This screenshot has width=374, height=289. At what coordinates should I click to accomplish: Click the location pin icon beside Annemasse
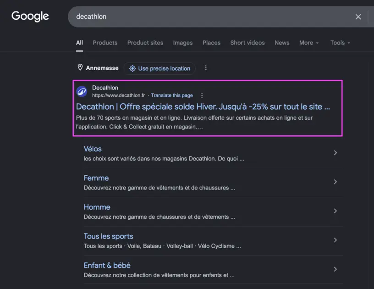[x=80, y=67]
